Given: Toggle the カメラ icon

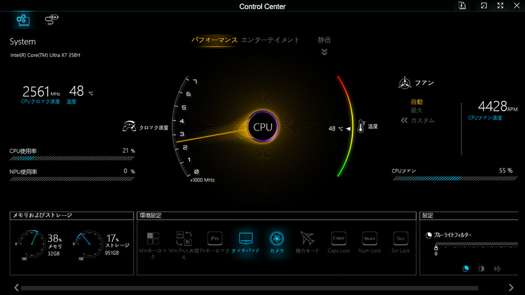Looking at the screenshot, I should [276, 239].
